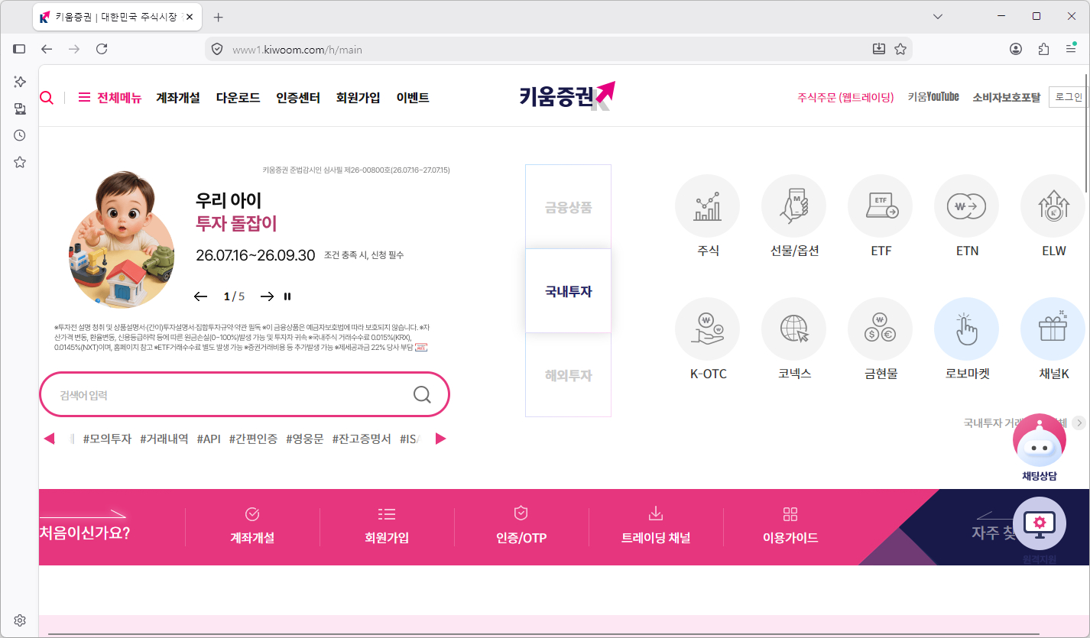
Task: Click 계좌개설 in the pink bar
Action: pyautogui.click(x=252, y=526)
